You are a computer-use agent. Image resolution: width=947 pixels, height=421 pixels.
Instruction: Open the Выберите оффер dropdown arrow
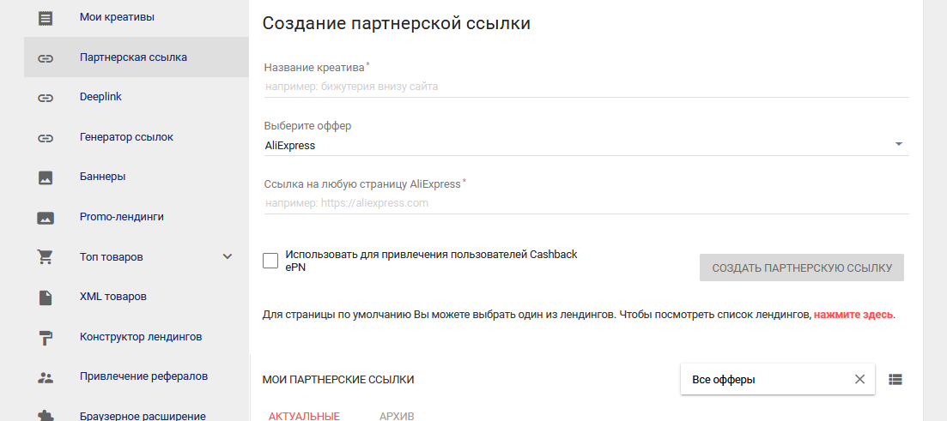pyautogui.click(x=899, y=144)
